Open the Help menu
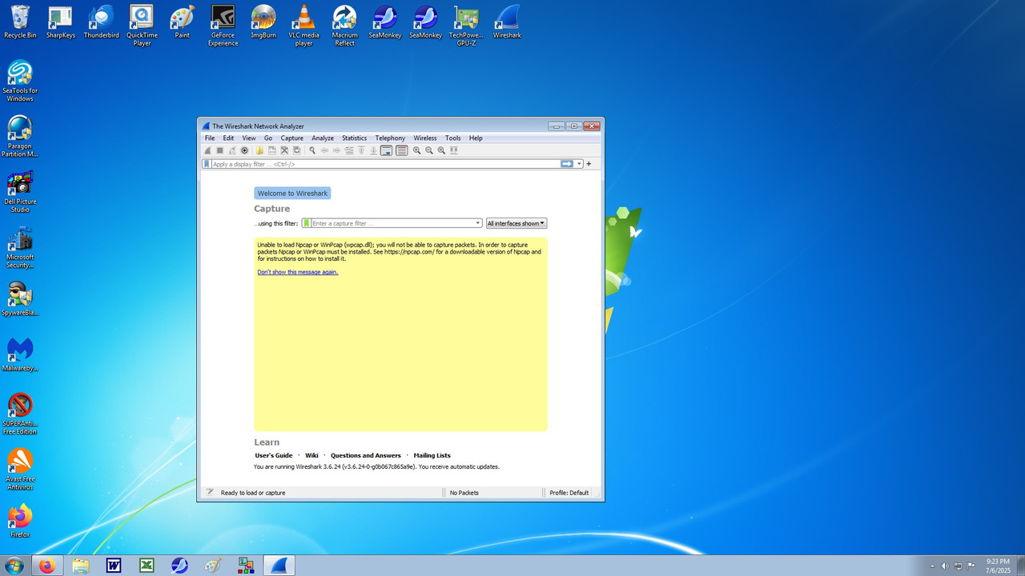The image size is (1025, 576). click(x=476, y=138)
